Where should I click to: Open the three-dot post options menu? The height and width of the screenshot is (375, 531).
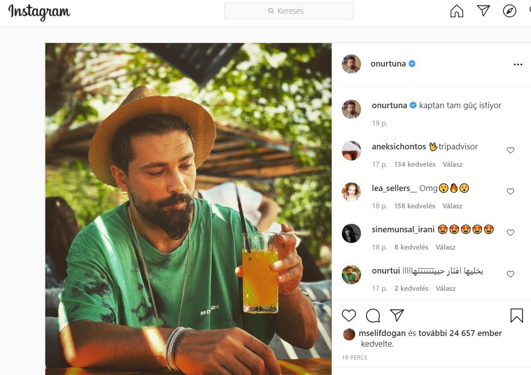[518, 65]
